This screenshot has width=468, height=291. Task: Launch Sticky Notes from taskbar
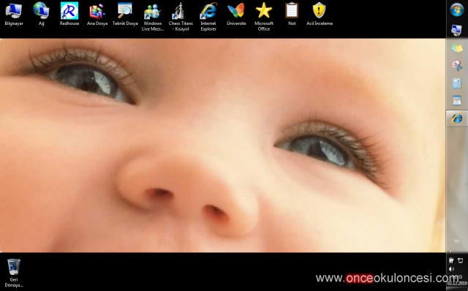pyautogui.click(x=456, y=48)
